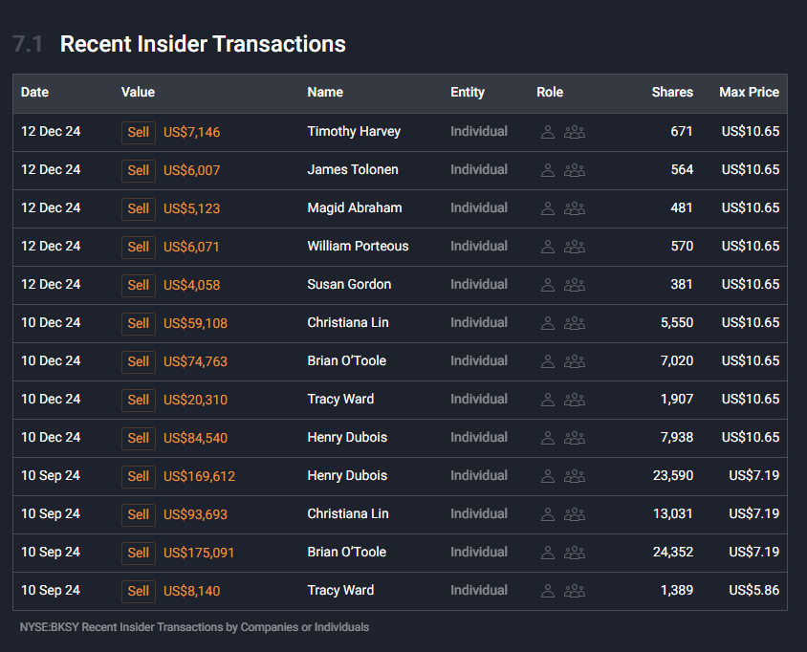Click group role icon in US$20,310 row
The width and height of the screenshot is (807, 652).
tap(575, 400)
